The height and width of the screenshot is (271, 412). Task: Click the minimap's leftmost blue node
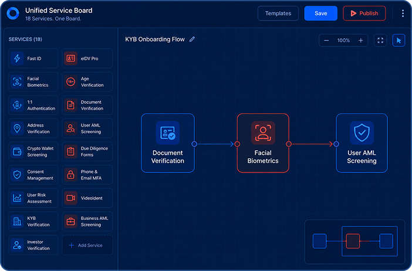click(x=319, y=241)
